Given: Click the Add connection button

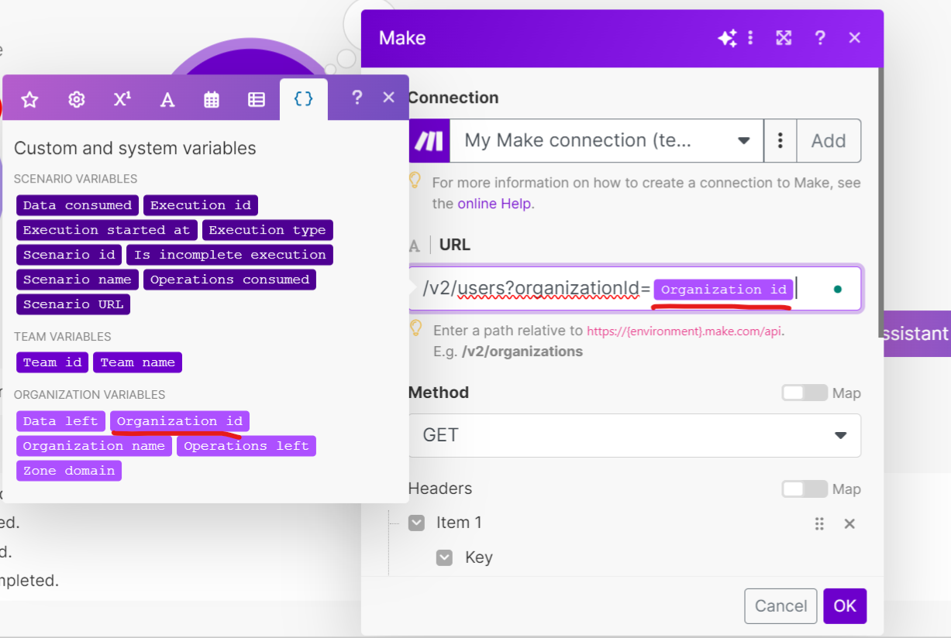Looking at the screenshot, I should click(829, 140).
